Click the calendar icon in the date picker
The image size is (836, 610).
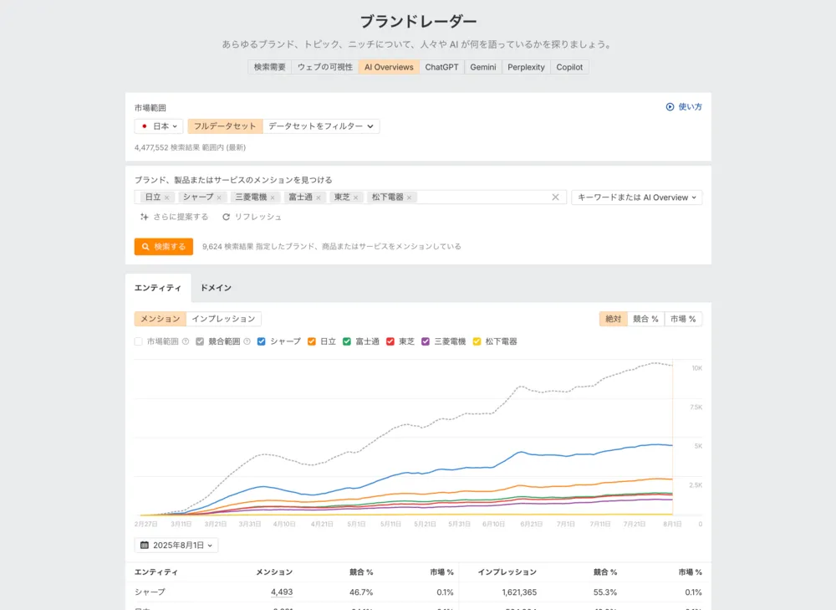[x=144, y=545]
